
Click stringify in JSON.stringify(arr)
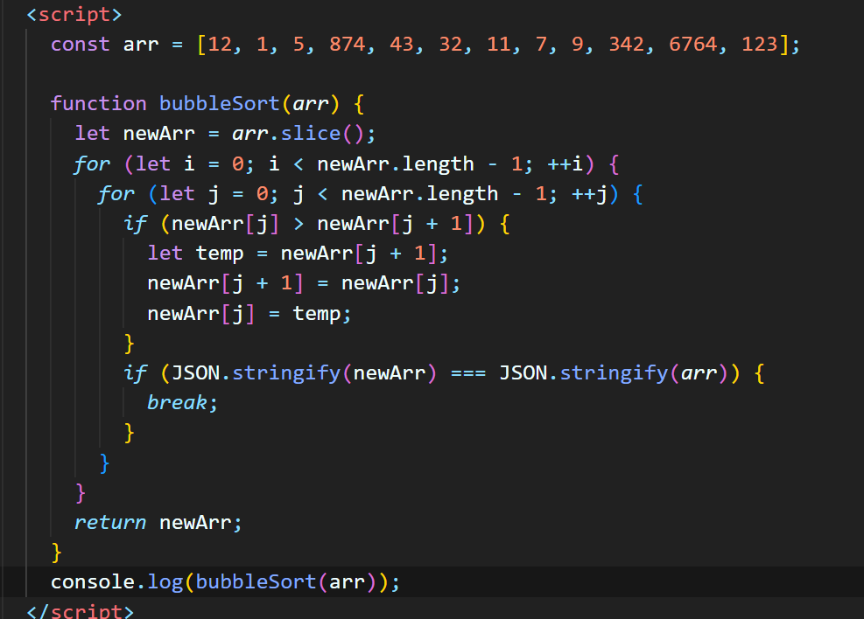click(x=615, y=373)
